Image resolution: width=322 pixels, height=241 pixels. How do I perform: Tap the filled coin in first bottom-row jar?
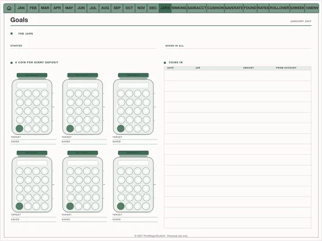[x=20, y=206]
